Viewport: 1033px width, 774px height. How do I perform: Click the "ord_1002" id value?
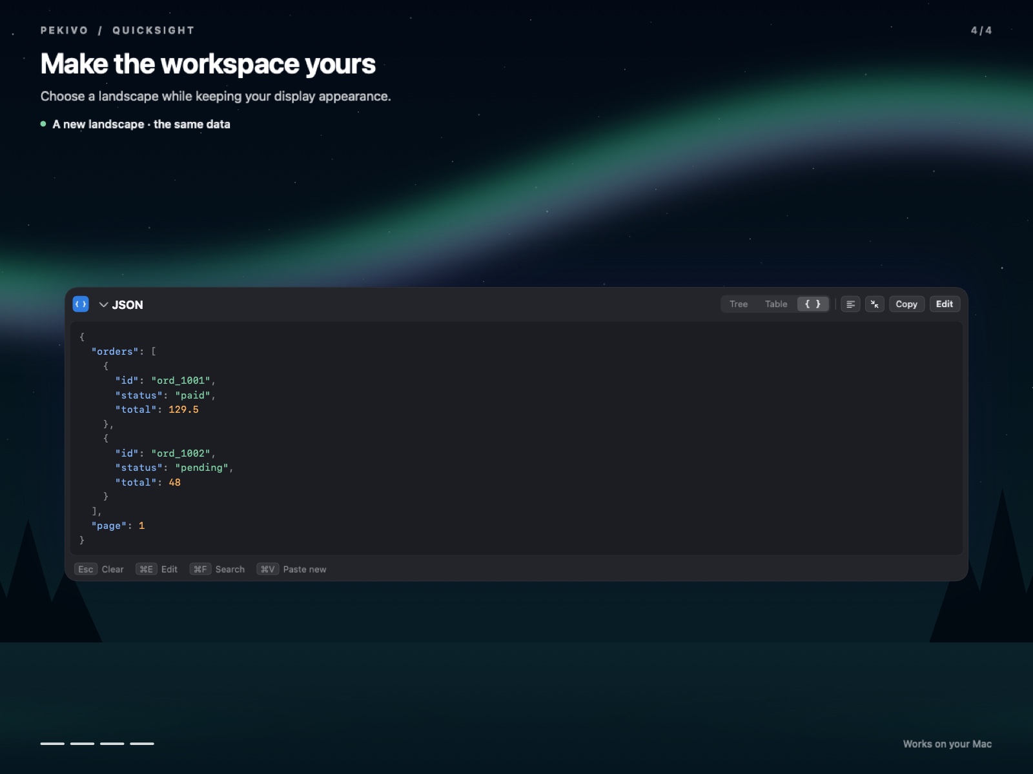[x=181, y=453]
